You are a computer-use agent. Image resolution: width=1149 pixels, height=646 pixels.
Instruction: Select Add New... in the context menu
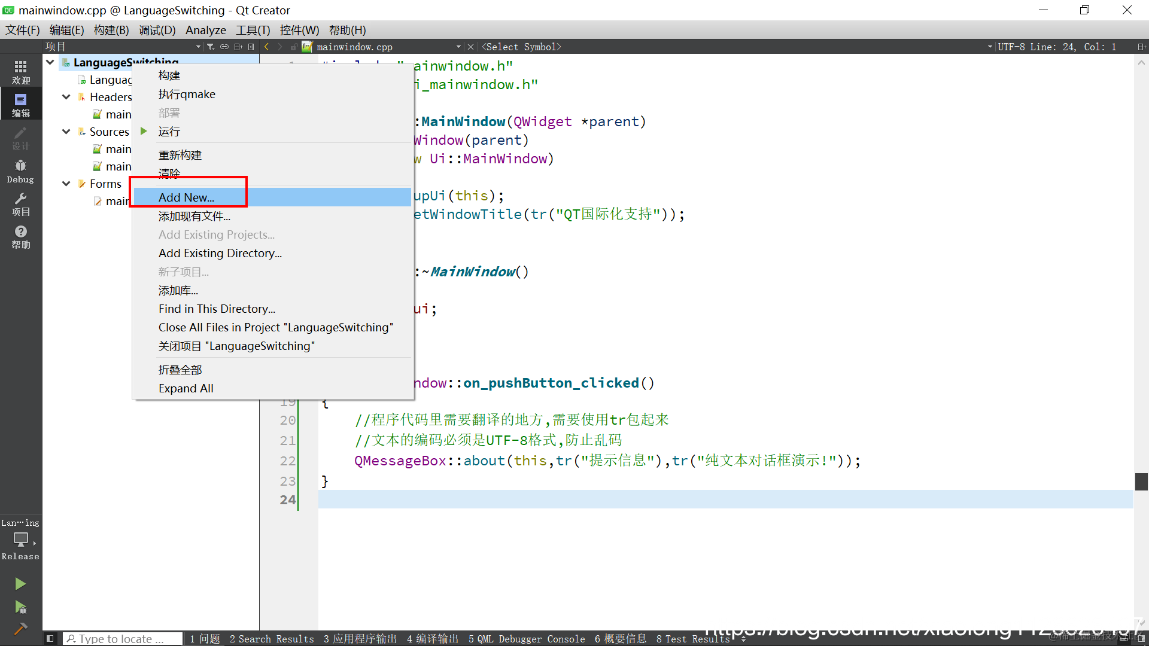click(x=273, y=197)
